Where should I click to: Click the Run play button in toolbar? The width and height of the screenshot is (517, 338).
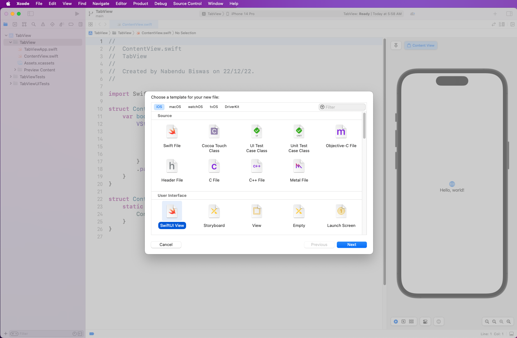(77, 14)
